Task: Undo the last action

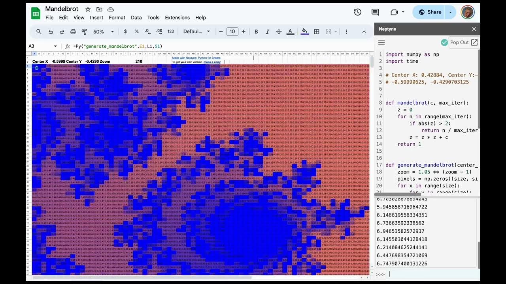Action: pyautogui.click(x=51, y=32)
